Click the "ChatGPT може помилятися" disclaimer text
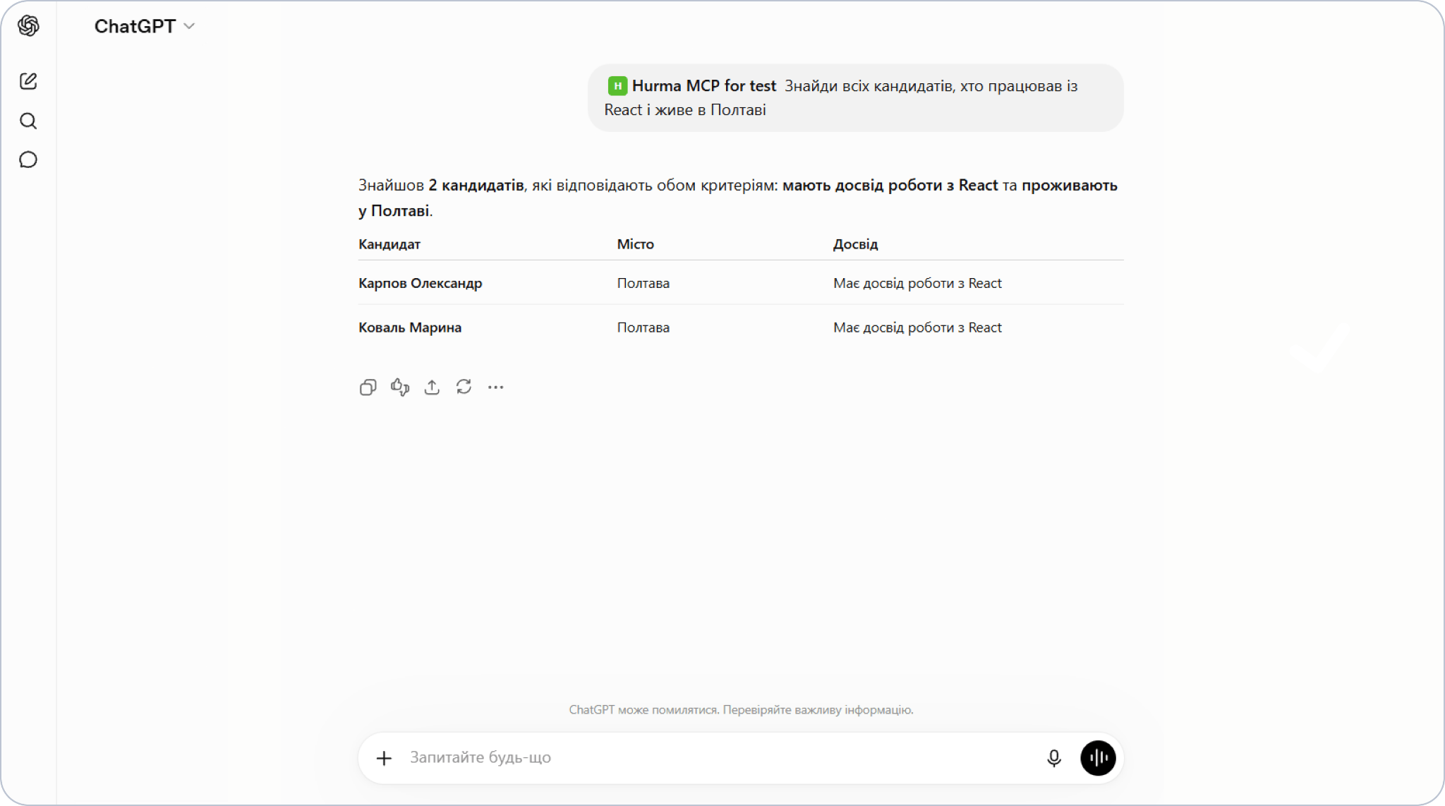The width and height of the screenshot is (1445, 806). click(741, 710)
